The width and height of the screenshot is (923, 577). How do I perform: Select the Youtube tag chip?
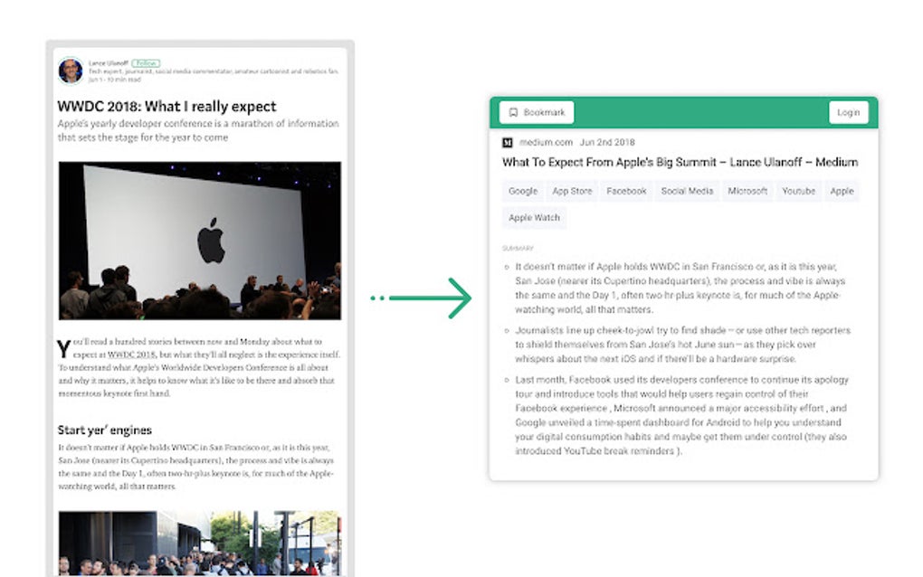point(798,191)
